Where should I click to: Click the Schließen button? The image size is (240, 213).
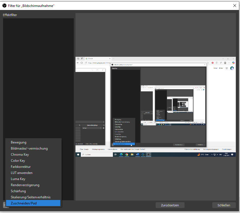[224, 205]
